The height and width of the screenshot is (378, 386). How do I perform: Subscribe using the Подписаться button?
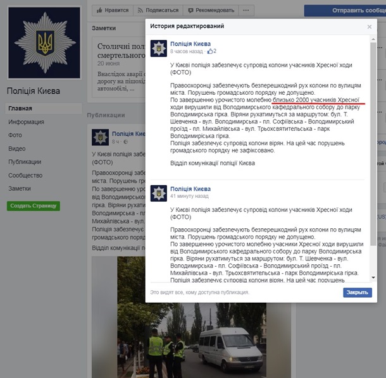point(158,10)
